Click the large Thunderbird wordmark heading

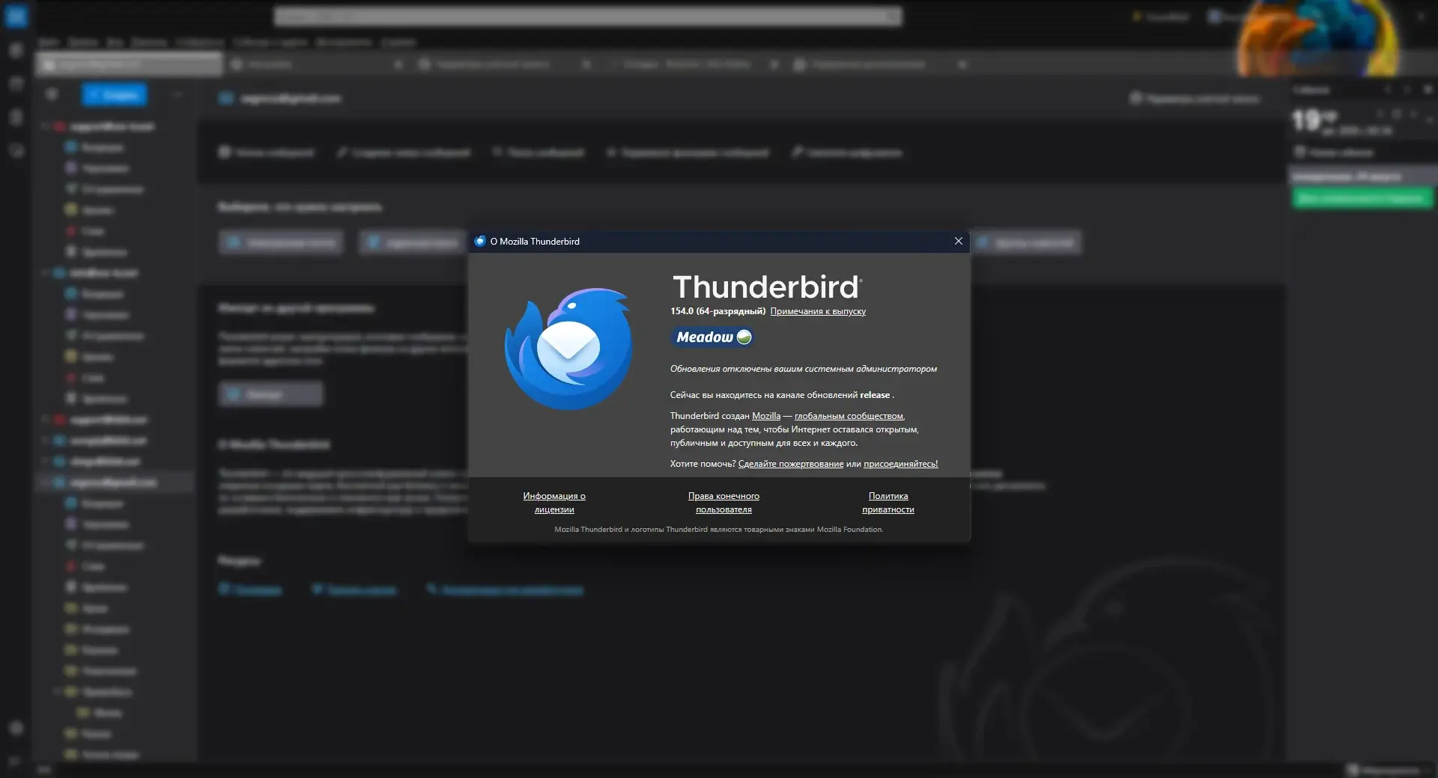click(768, 287)
